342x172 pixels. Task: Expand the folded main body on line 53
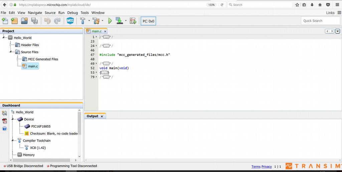coord(104,73)
